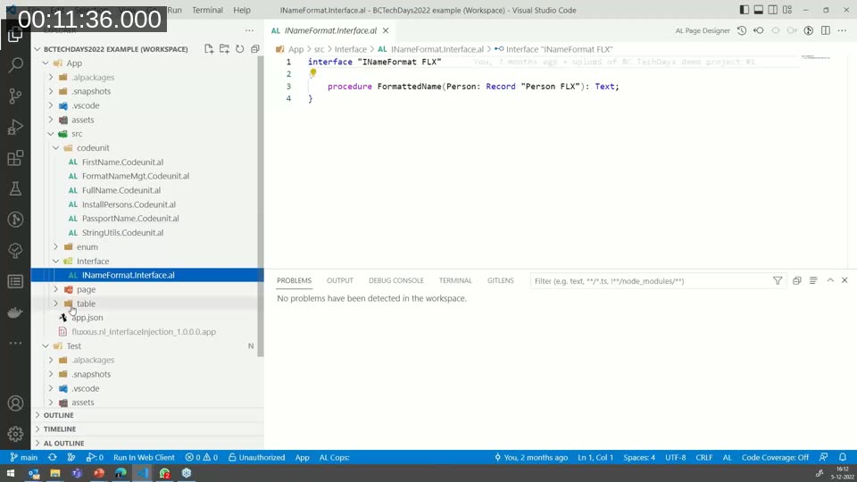Close the INameFormat.Interface.al editor tab
This screenshot has height=482, width=857.
[x=386, y=30]
